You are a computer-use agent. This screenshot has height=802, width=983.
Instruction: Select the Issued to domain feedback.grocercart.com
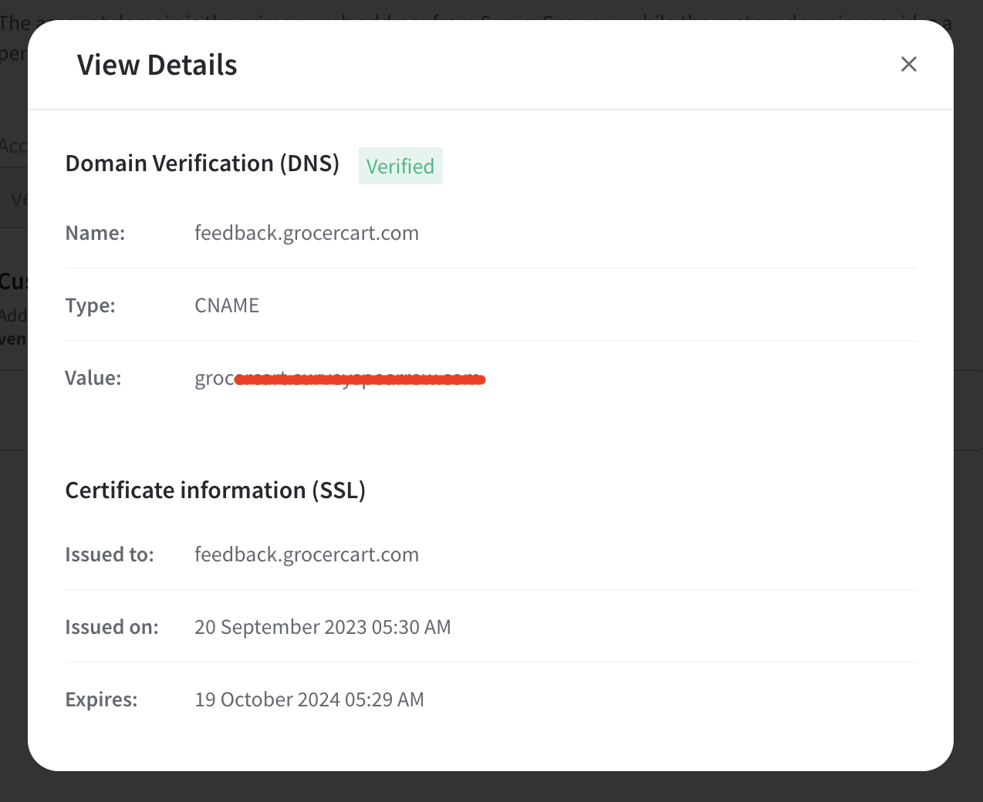click(306, 554)
